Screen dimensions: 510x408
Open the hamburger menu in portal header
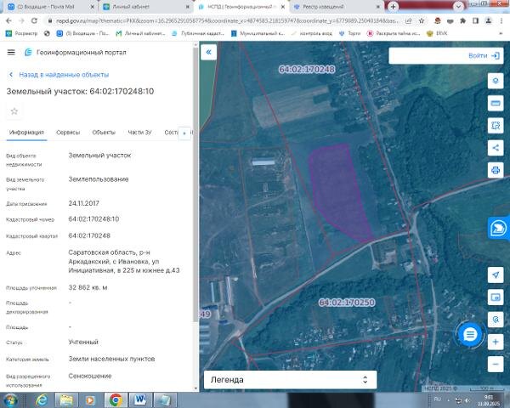(x=11, y=52)
